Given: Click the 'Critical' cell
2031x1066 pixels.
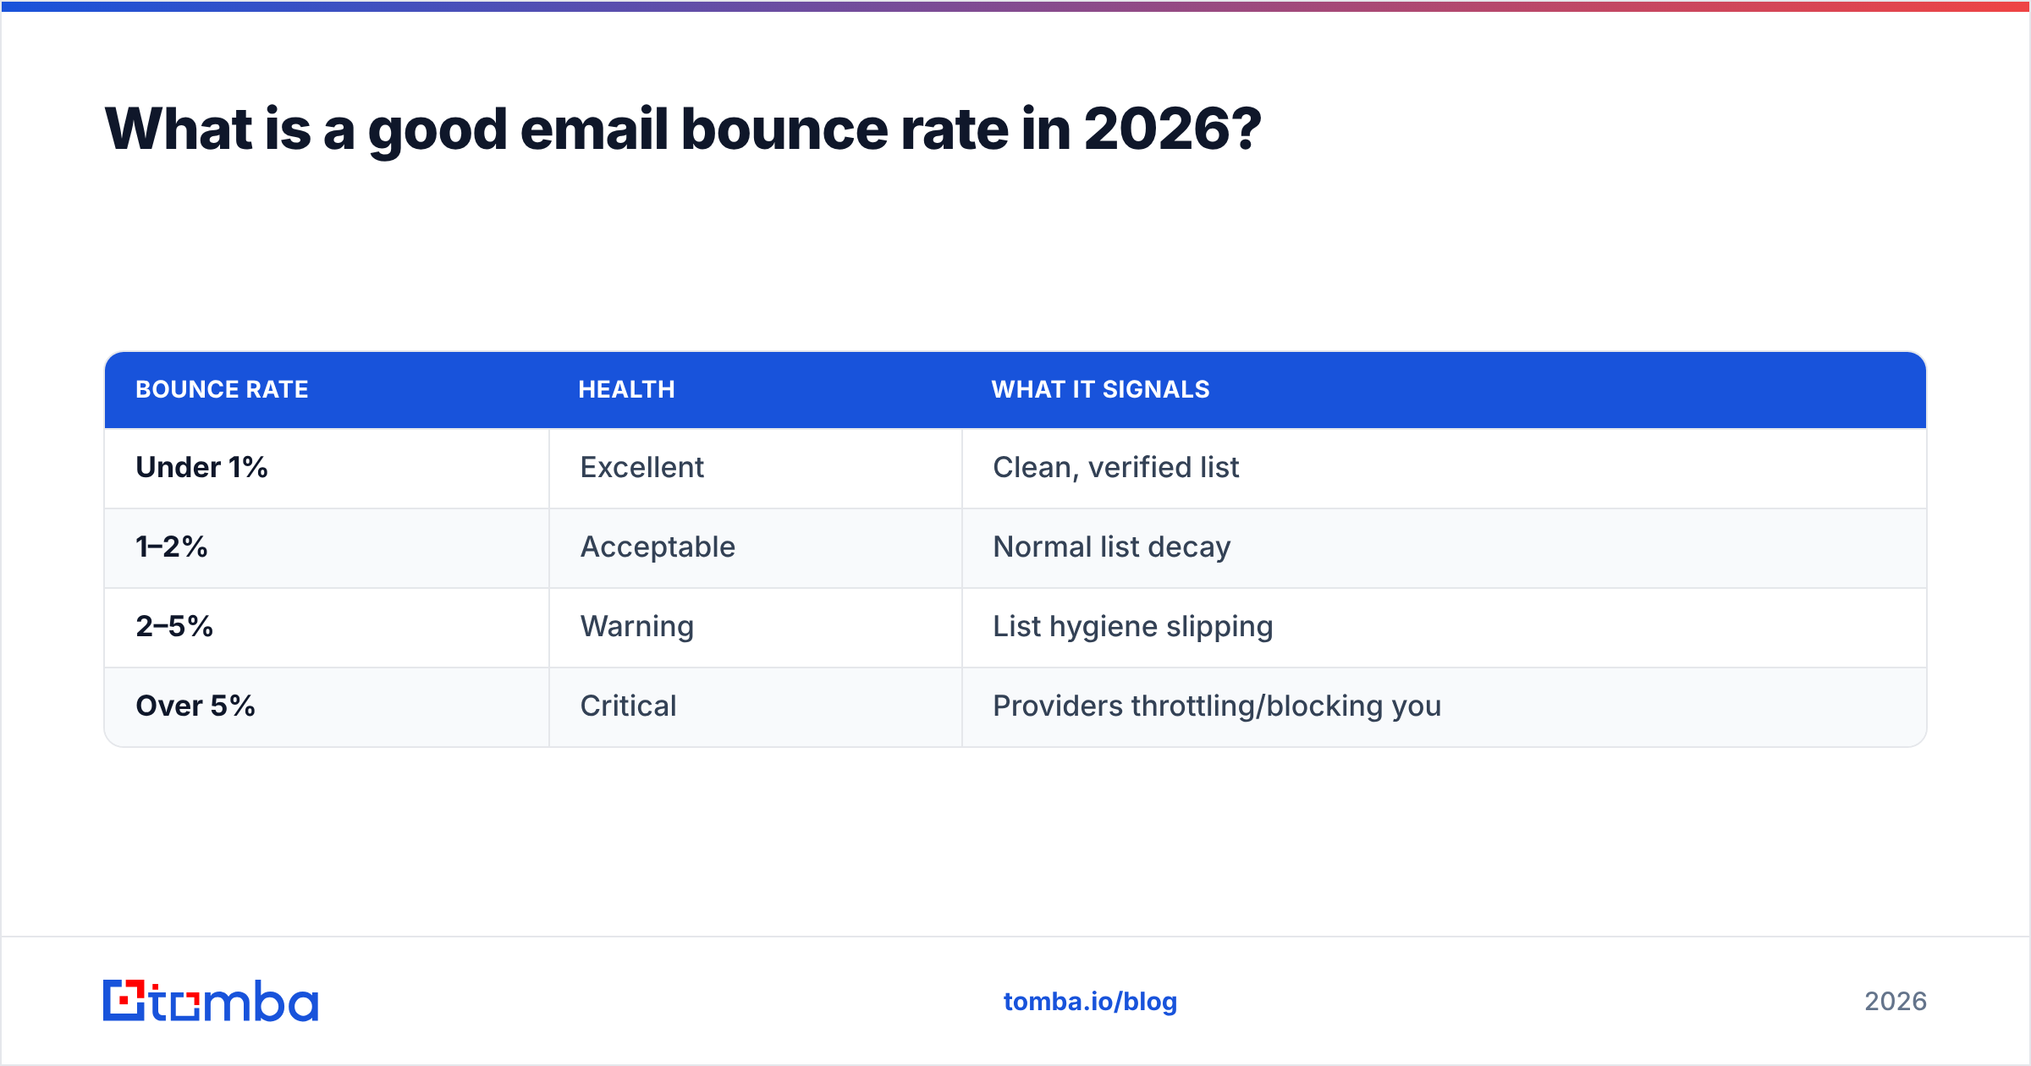Looking at the screenshot, I should click(756, 706).
